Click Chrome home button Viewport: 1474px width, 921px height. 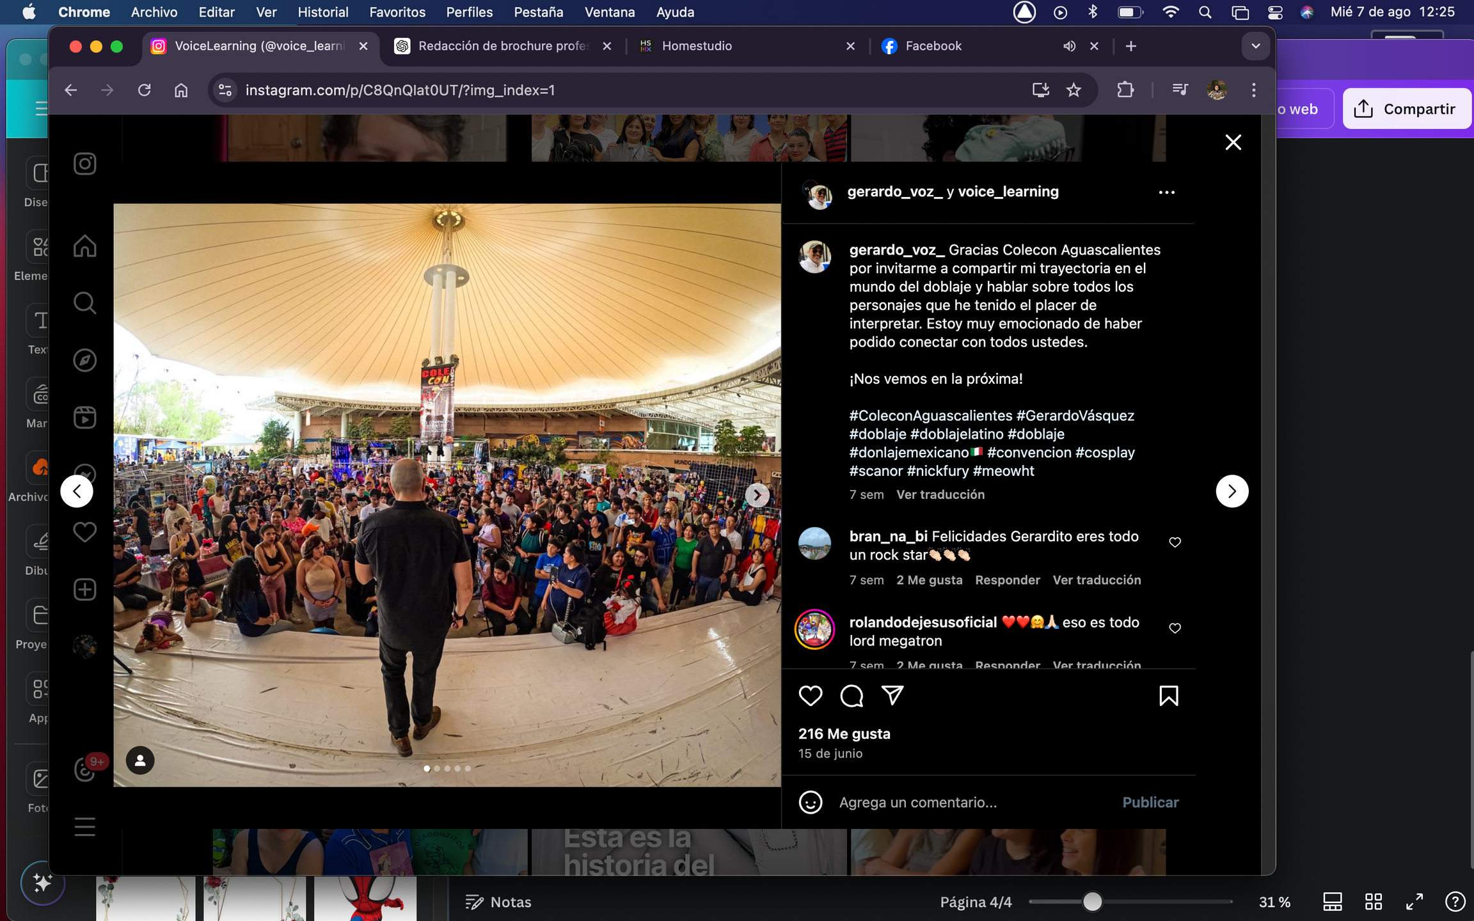pos(181,90)
